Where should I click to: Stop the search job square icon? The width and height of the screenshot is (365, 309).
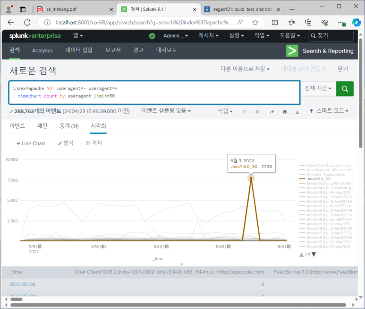coord(257,112)
